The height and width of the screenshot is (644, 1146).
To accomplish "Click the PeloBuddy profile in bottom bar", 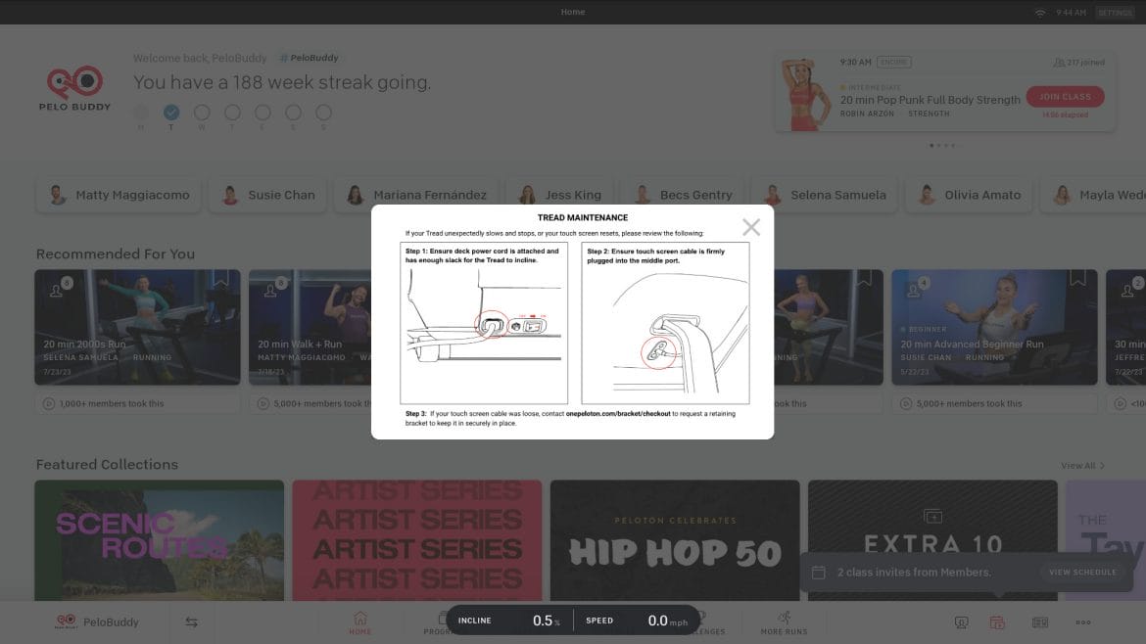I will tap(97, 622).
